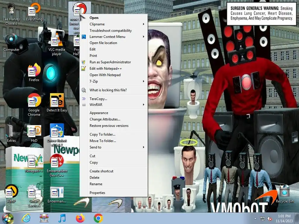Click the Copy context menu entry

[114, 162]
